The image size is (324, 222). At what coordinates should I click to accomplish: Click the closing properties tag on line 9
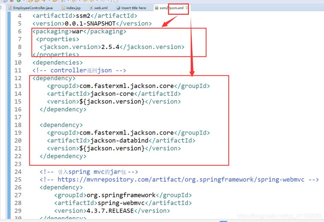(56, 54)
